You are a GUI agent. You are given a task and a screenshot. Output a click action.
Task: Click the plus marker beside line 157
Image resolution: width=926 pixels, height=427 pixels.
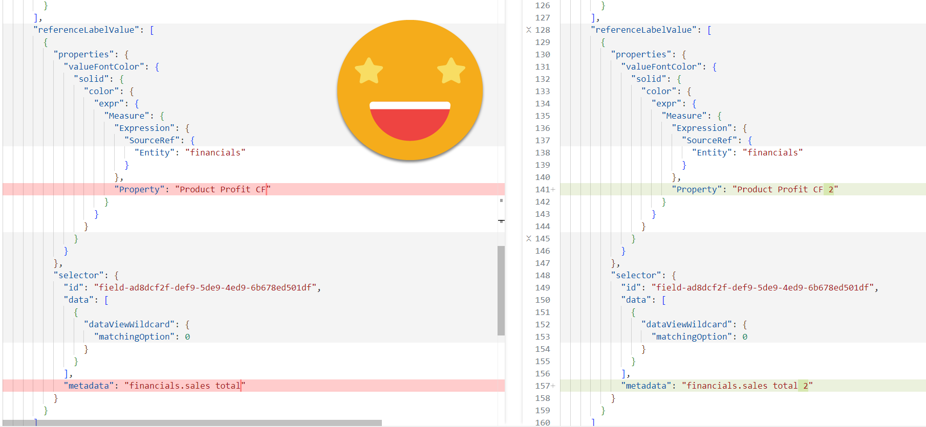553,386
